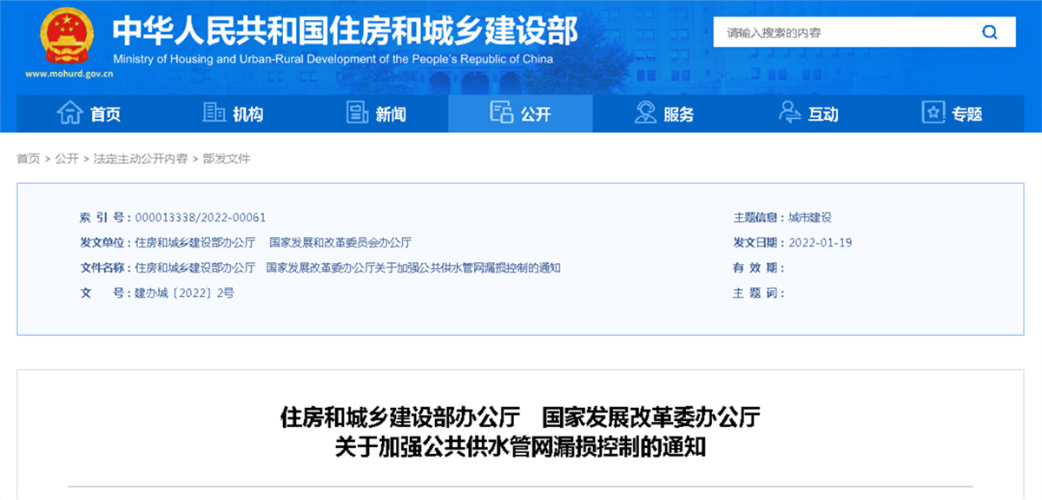Open the 新闻 navigation tab
This screenshot has width=1042, height=500.
point(391,114)
